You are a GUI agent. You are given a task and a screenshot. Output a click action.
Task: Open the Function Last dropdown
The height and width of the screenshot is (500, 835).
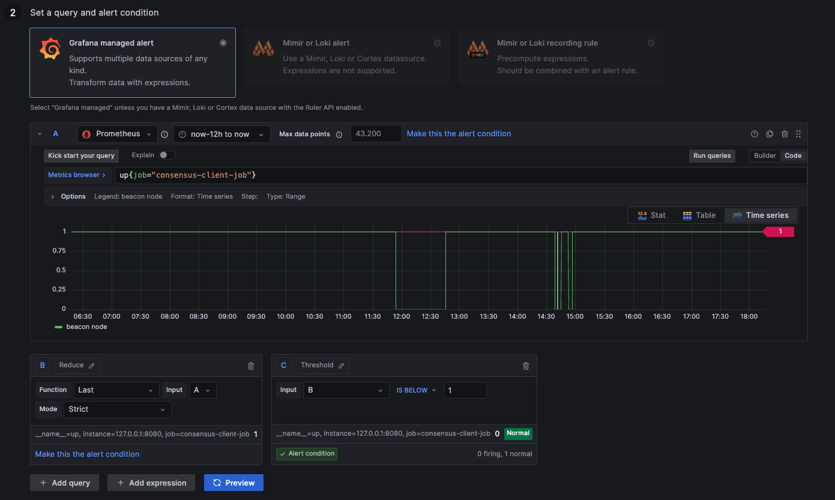[116, 390]
